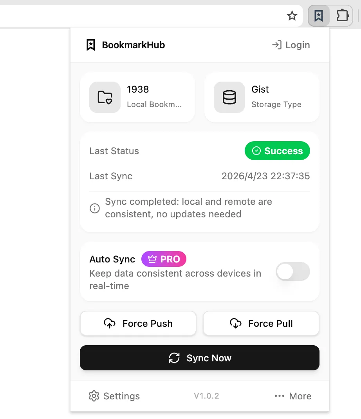Open Settings from the footer
Image resolution: width=361 pixels, height=419 pixels.
[114, 396]
